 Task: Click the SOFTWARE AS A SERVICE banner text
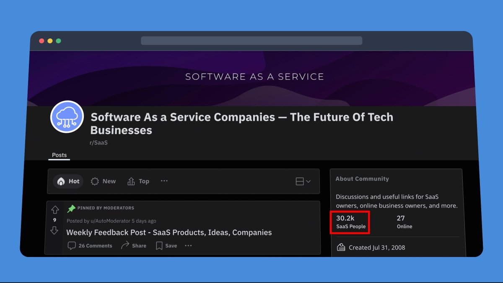click(x=254, y=77)
